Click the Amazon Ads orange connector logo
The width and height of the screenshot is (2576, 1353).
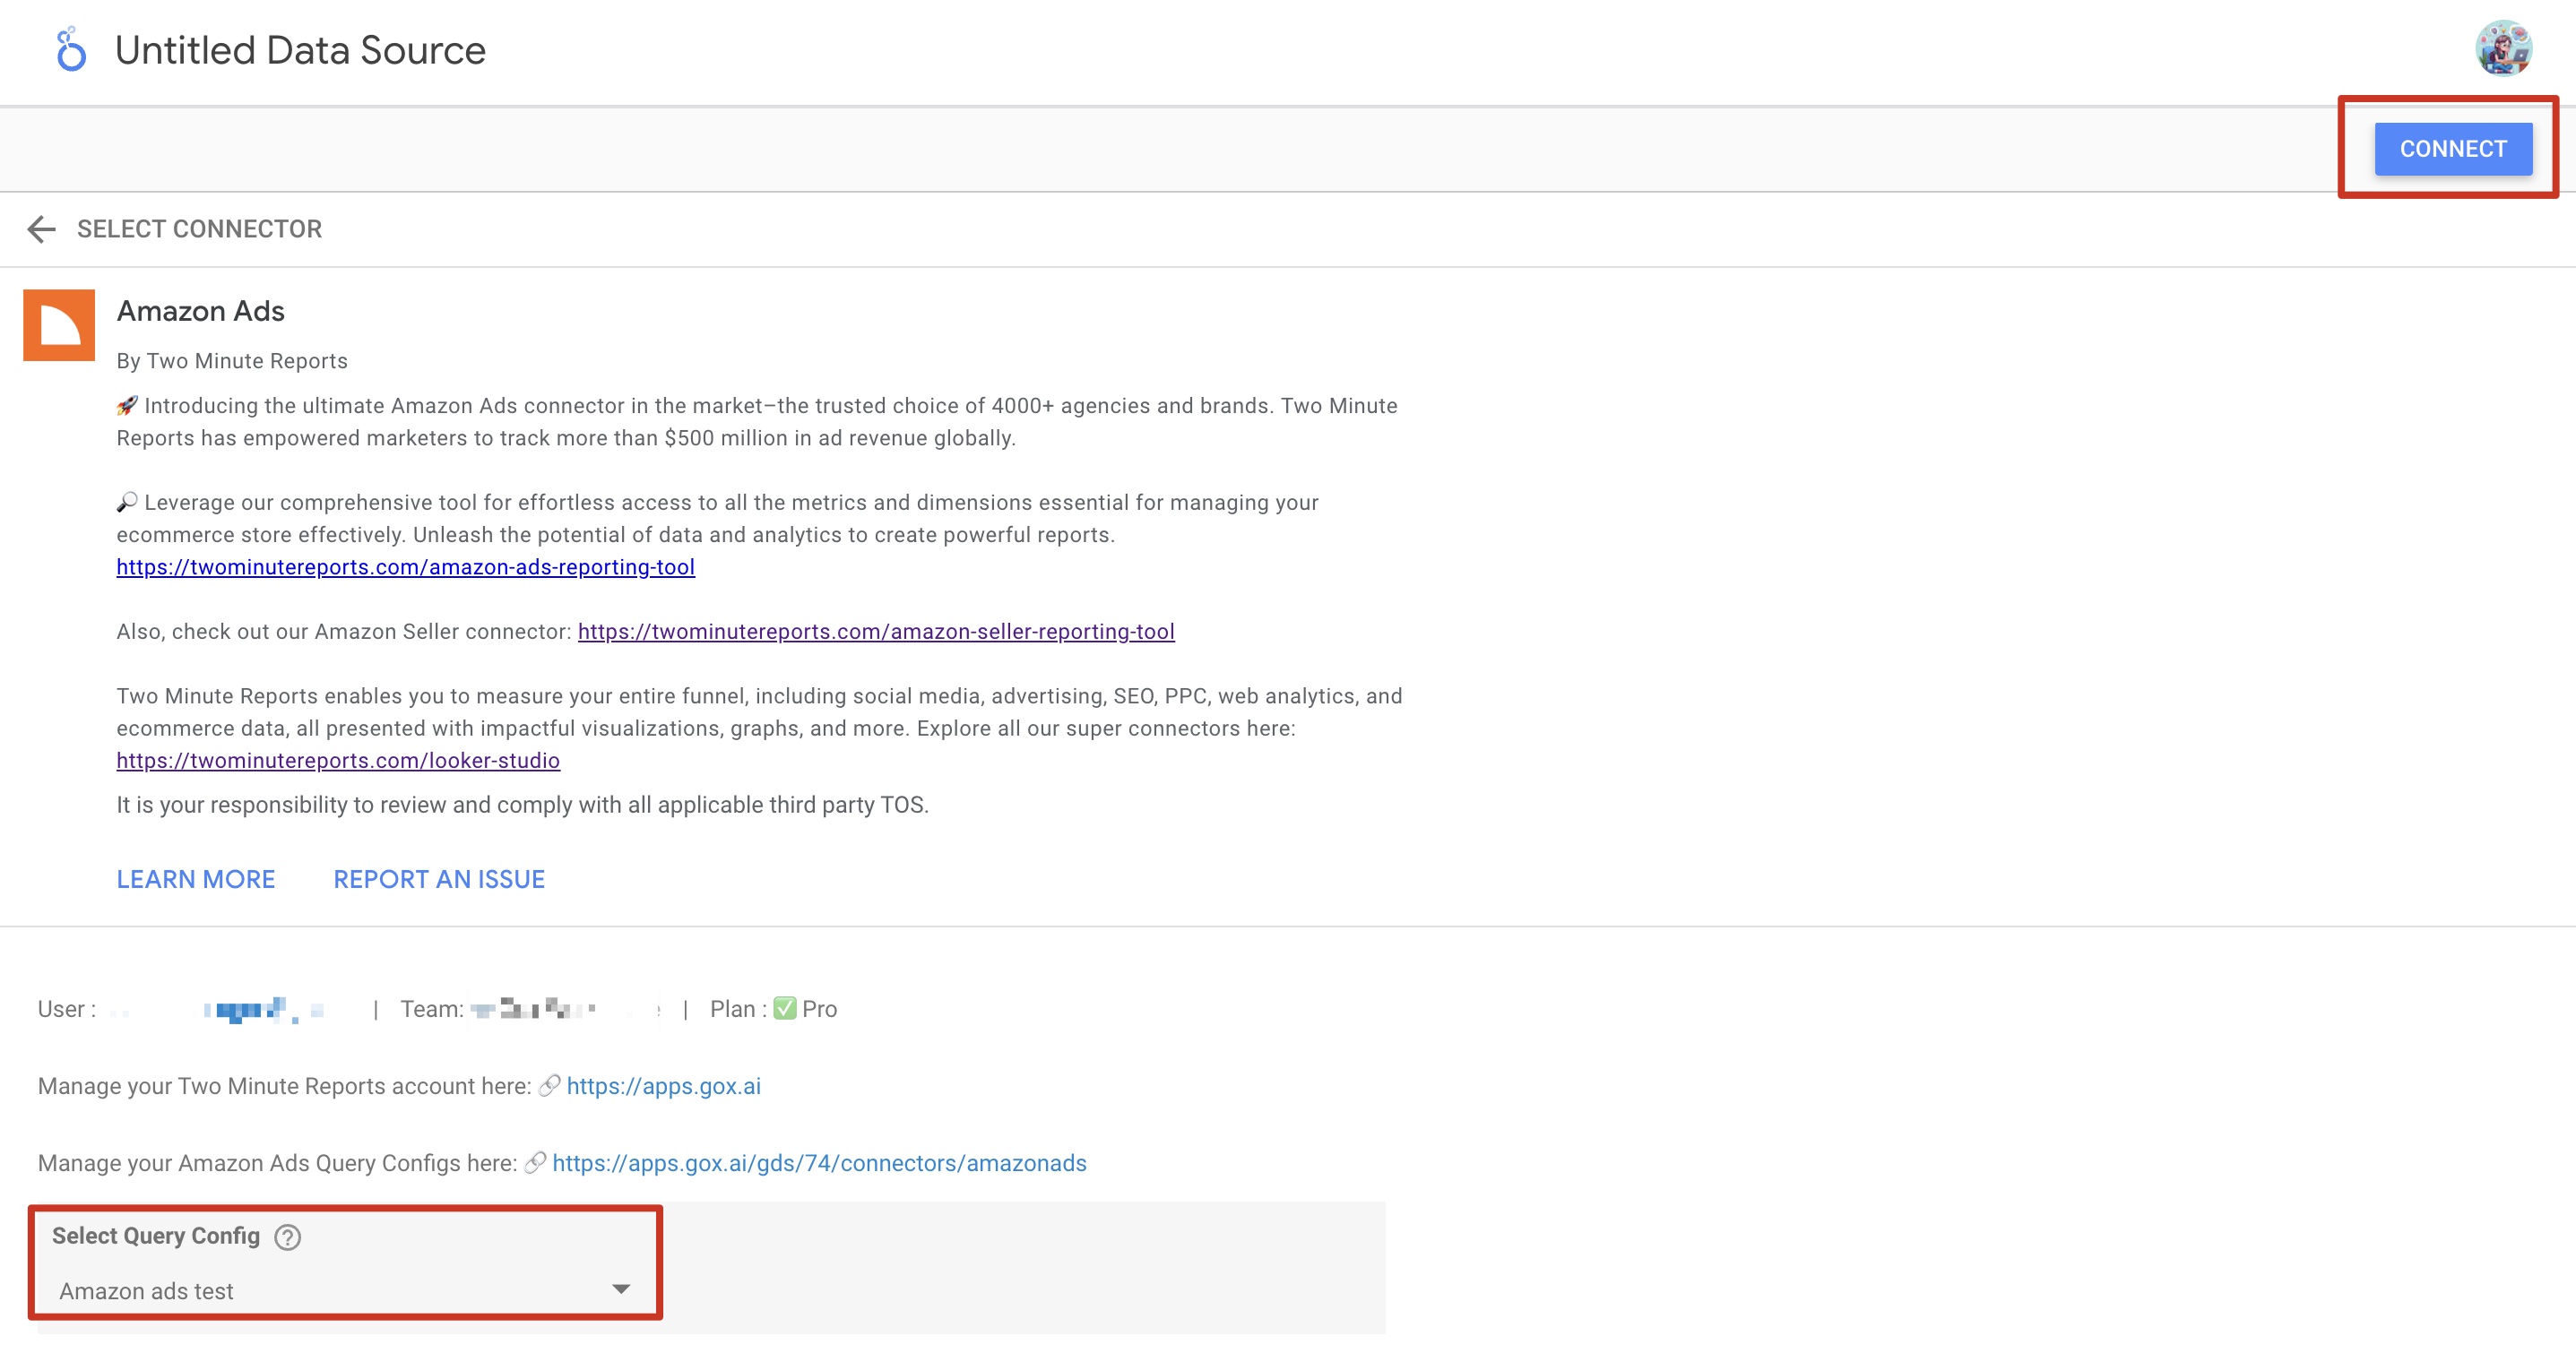59,325
